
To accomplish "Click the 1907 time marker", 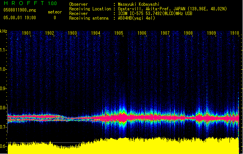I will (x=165, y=33).
